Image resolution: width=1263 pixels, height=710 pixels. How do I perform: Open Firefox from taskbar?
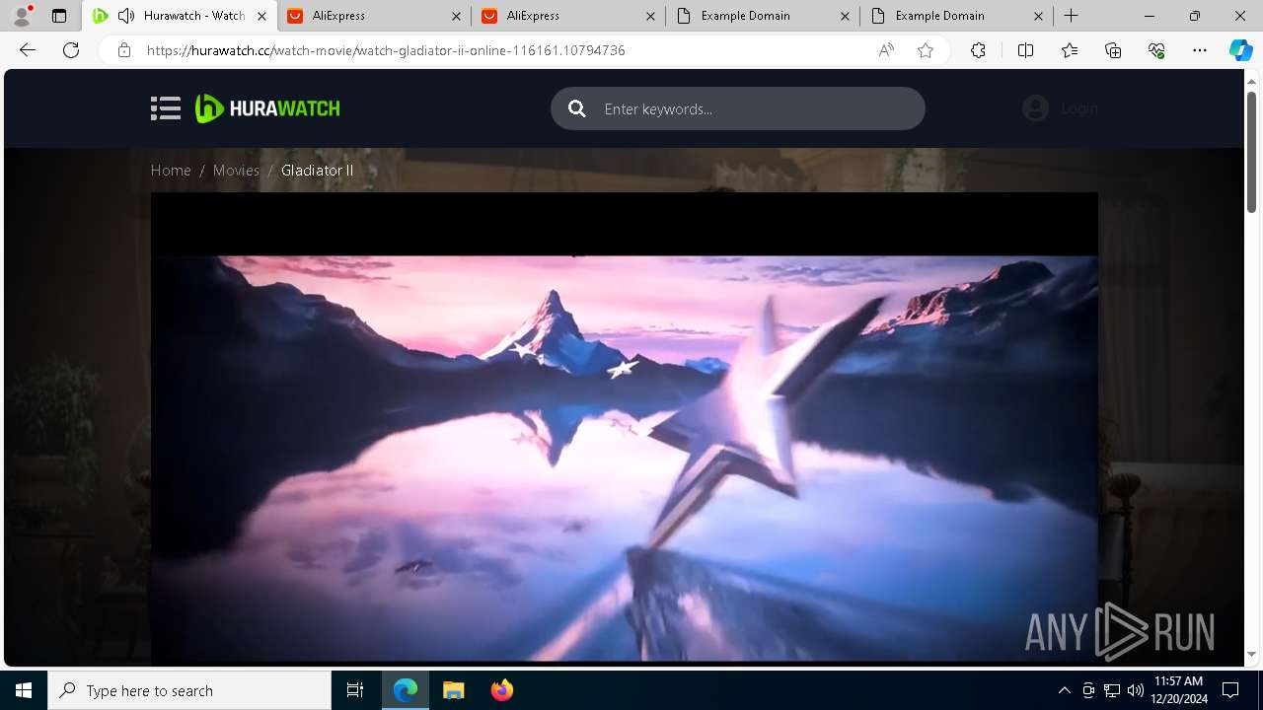click(501, 690)
